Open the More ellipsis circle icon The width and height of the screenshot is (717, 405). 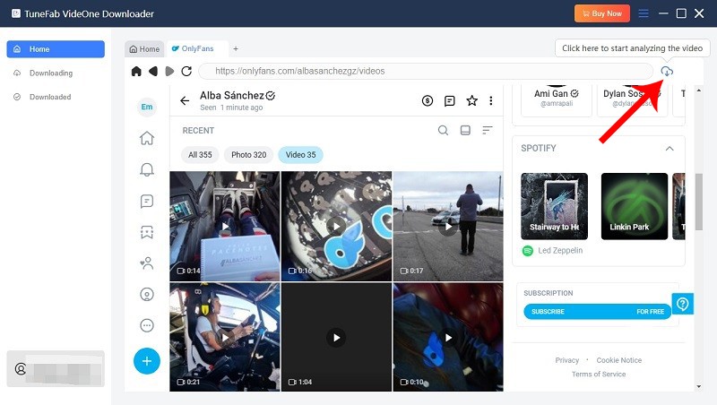coord(147,325)
